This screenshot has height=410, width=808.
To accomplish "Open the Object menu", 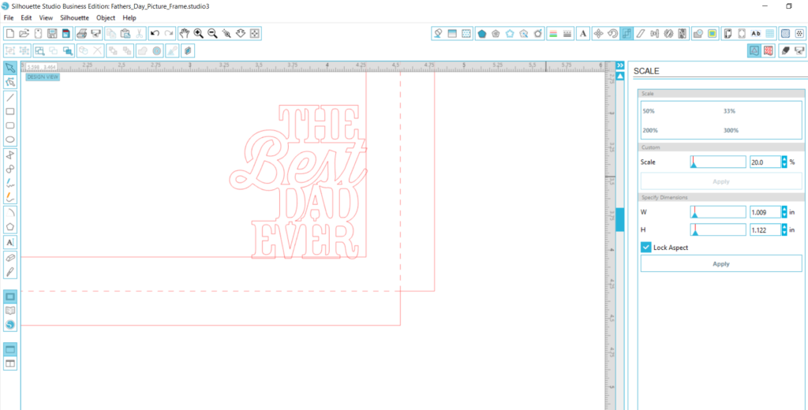I will tap(105, 17).
